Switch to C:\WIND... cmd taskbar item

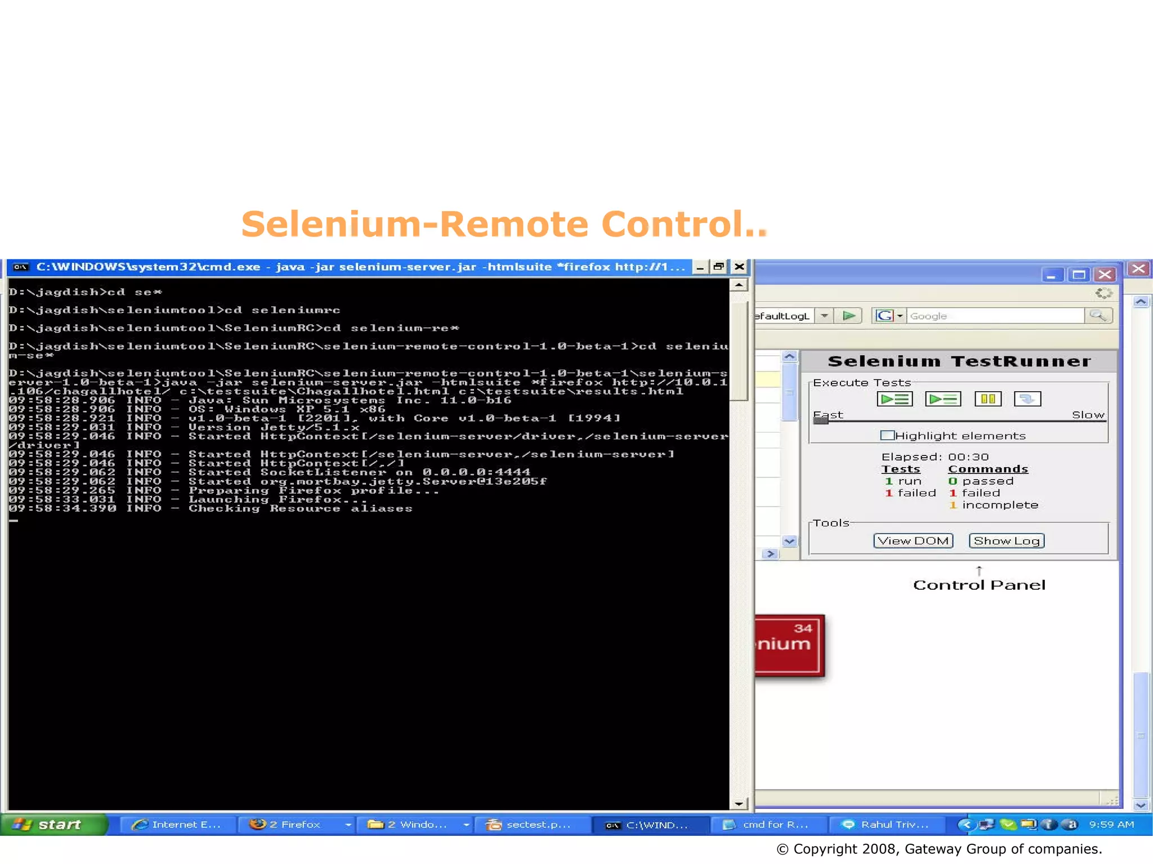tap(650, 825)
